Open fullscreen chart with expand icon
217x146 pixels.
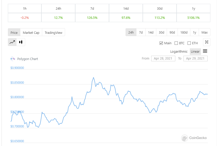click(x=207, y=42)
